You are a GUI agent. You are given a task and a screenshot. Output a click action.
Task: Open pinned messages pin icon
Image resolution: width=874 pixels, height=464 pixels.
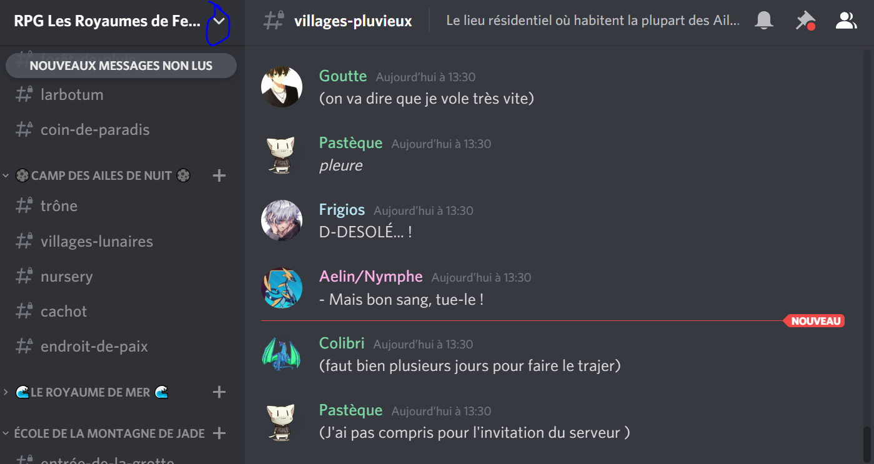(805, 21)
